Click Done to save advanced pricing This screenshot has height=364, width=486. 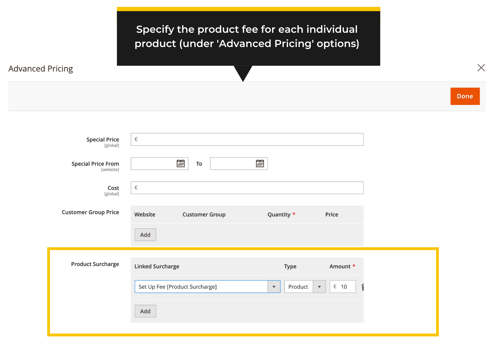pyautogui.click(x=465, y=96)
